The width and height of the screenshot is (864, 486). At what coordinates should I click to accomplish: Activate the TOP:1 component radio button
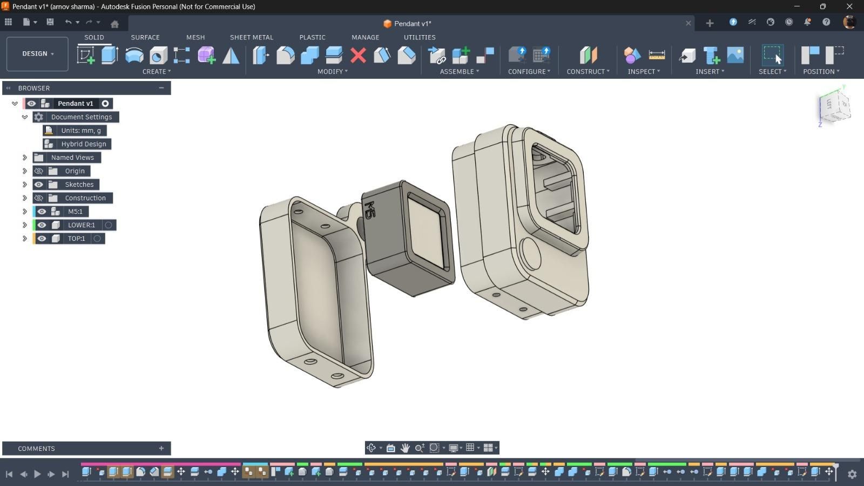(97, 239)
